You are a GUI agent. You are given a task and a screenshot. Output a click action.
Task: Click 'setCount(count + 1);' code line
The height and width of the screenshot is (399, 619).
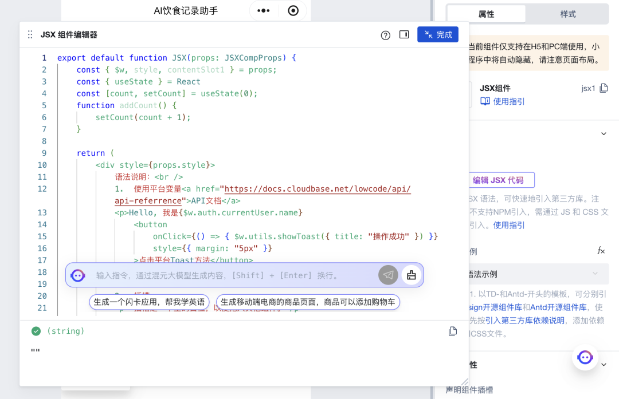pyautogui.click(x=143, y=117)
